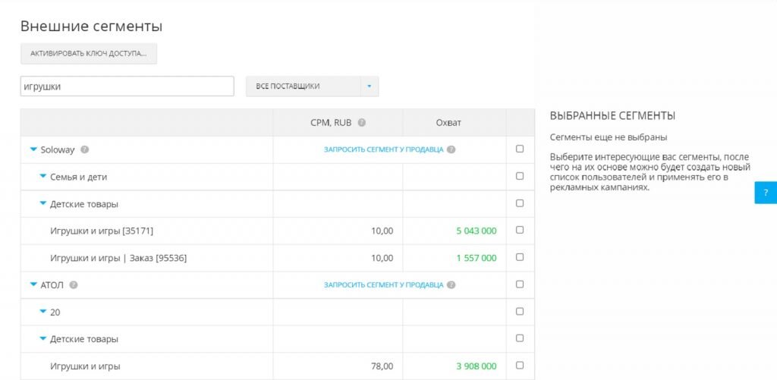Screen dimensions: 777x380
Task: Open help icon next to Soloway
Action: click(85, 149)
